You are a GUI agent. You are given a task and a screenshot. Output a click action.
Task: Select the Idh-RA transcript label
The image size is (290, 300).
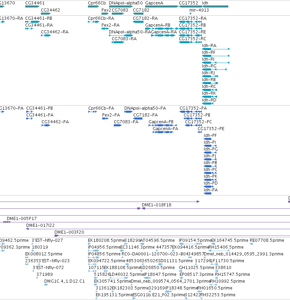pyautogui.click(x=209, y=45)
